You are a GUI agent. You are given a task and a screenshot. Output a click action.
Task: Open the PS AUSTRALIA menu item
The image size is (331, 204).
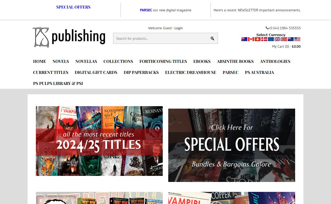[x=259, y=73]
